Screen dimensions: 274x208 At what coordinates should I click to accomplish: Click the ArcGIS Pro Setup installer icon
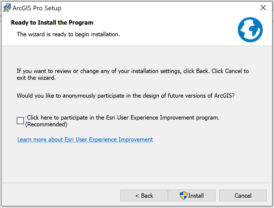[x=7, y=8]
